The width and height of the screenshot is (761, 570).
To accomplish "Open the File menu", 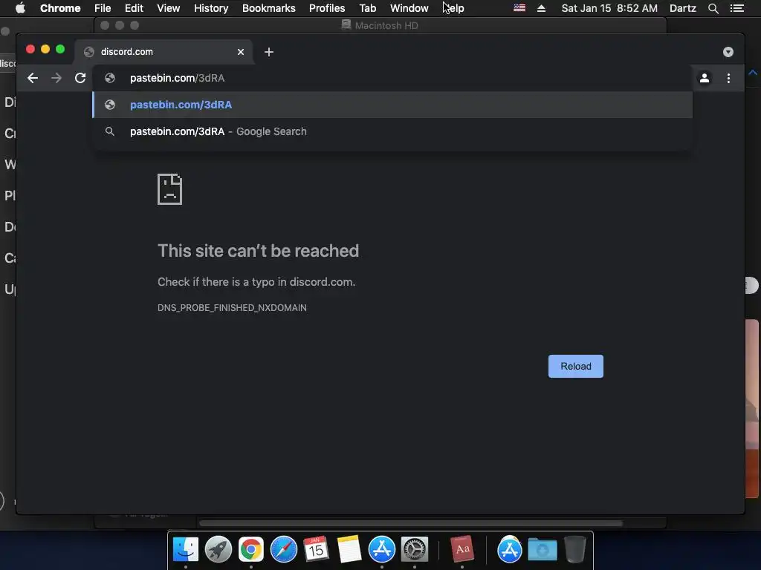I will coord(103,8).
